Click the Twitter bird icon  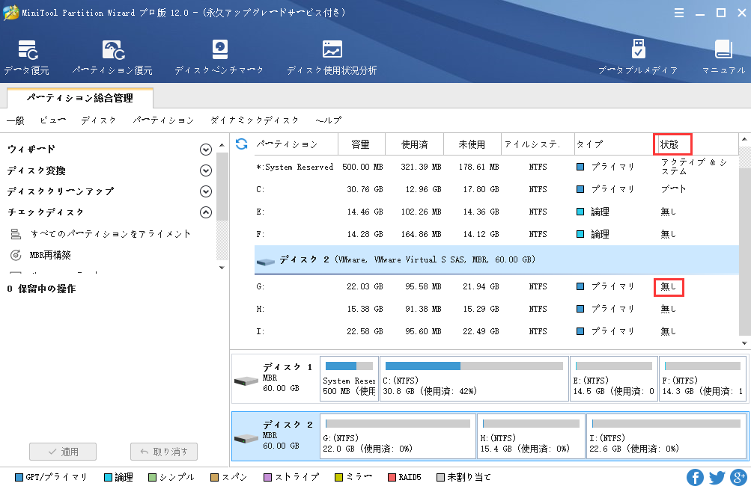[x=717, y=477]
